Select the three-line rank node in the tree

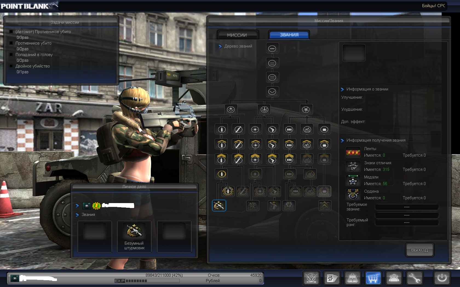point(272,77)
